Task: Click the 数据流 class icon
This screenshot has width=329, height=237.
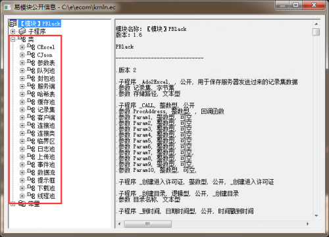Action: pos(31,172)
